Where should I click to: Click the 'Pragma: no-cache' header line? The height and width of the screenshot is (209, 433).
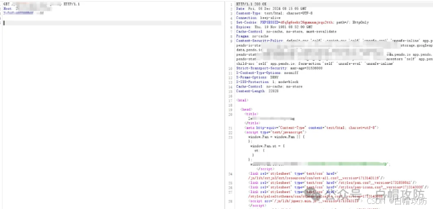pyautogui.click(x=252, y=36)
